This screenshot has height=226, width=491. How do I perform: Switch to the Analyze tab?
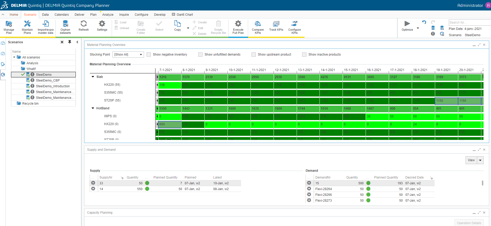108,15
